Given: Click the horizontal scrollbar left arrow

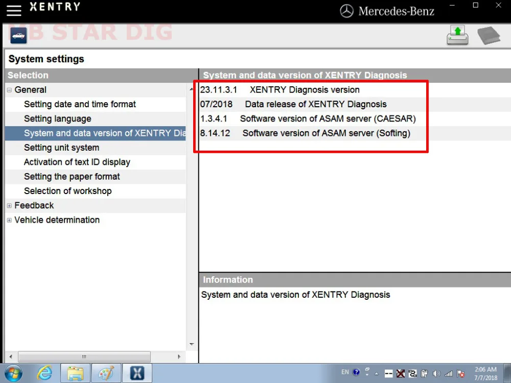Looking at the screenshot, I should click(x=11, y=356).
